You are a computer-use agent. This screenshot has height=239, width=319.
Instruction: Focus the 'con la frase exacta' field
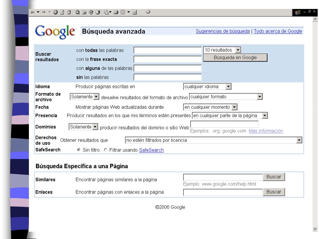click(167, 59)
